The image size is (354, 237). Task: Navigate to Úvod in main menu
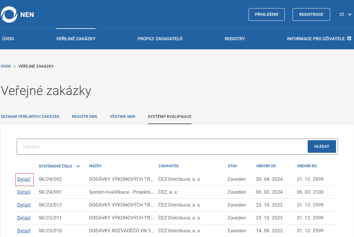pyautogui.click(x=8, y=39)
